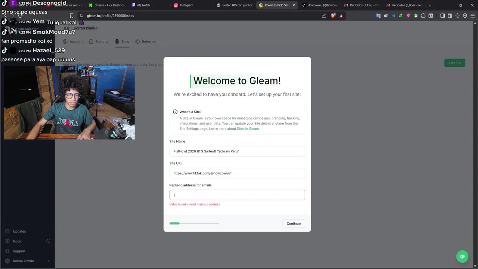Toggle the browser sidebar panel icon

click(443, 16)
